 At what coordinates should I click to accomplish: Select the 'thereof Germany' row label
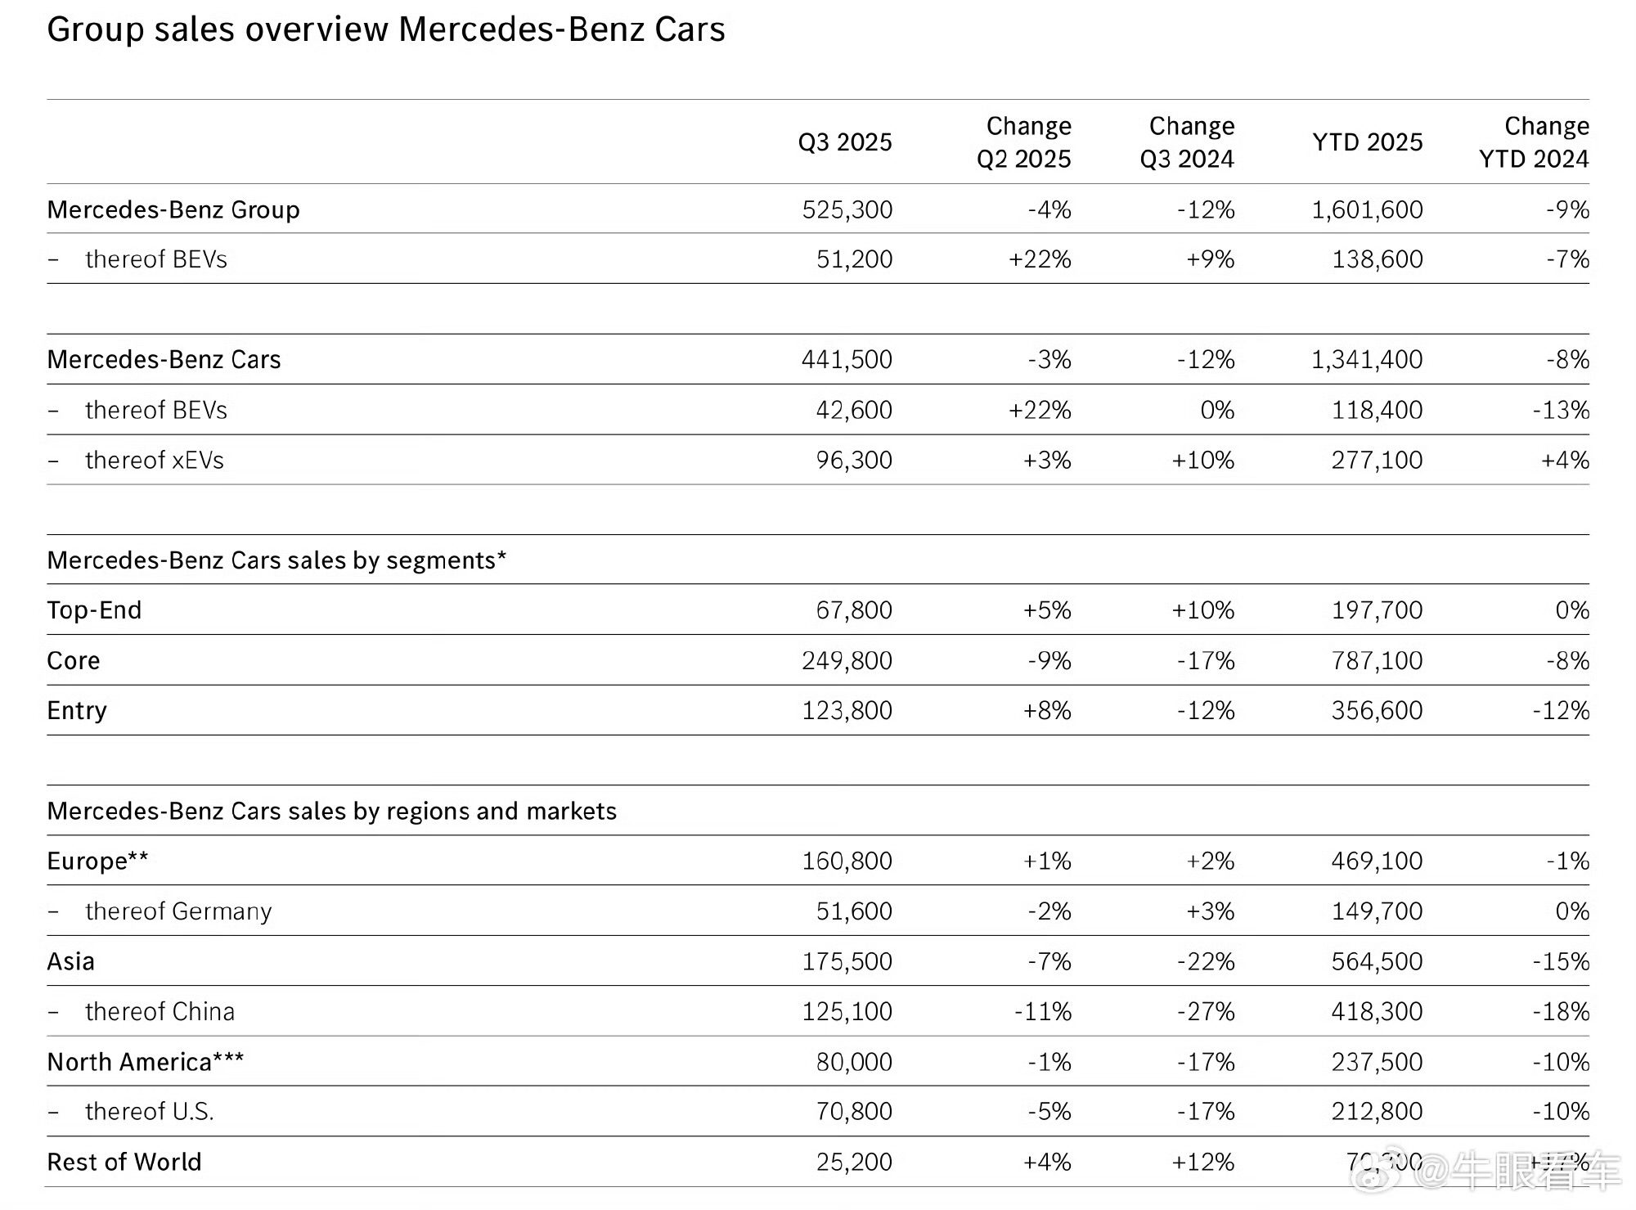[178, 911]
